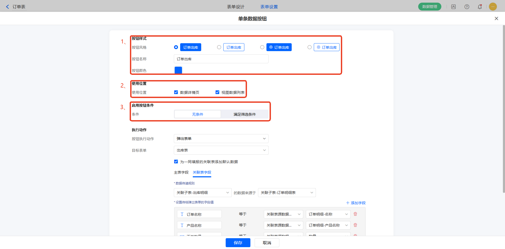Screen dimensions: 505x249
Task: Choose the 满足筛选条件 condition option
Action: click(245, 114)
